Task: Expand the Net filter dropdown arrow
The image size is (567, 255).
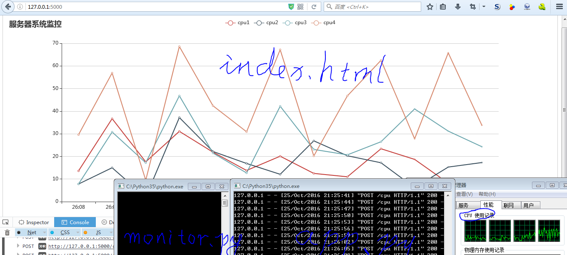Action: pos(45,232)
